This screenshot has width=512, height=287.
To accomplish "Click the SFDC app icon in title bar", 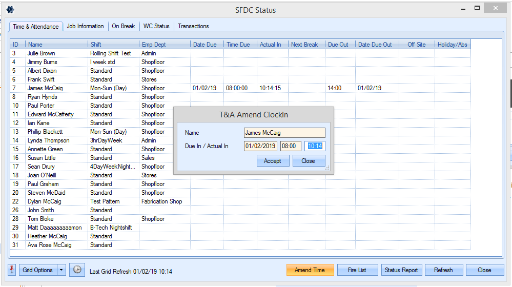I will point(10,10).
